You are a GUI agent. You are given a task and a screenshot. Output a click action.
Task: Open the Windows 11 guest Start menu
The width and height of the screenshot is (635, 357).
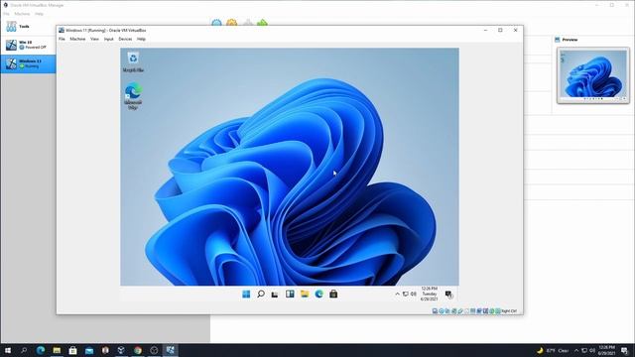click(246, 295)
